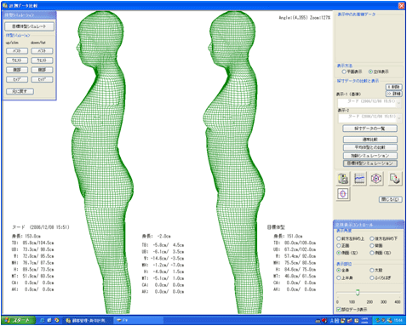The width and height of the screenshot is (407, 326).
Task: Click the 加齢シミュレーション aging simulation button
Action: click(x=370, y=156)
